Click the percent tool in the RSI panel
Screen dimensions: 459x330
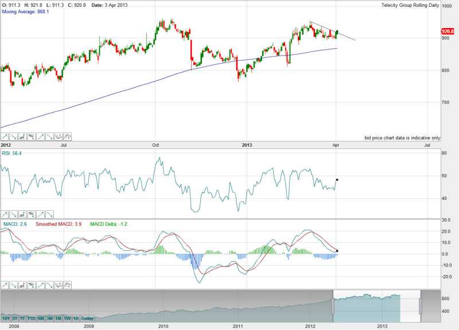(31, 212)
